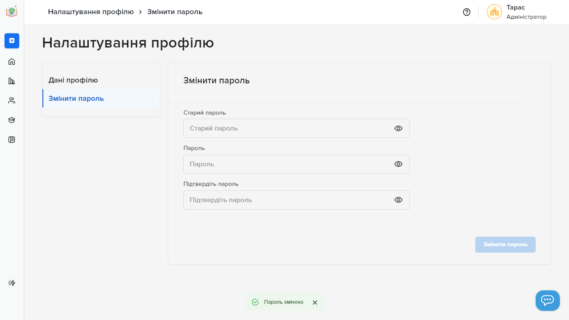Open the journal list sidebar icon

(12, 140)
